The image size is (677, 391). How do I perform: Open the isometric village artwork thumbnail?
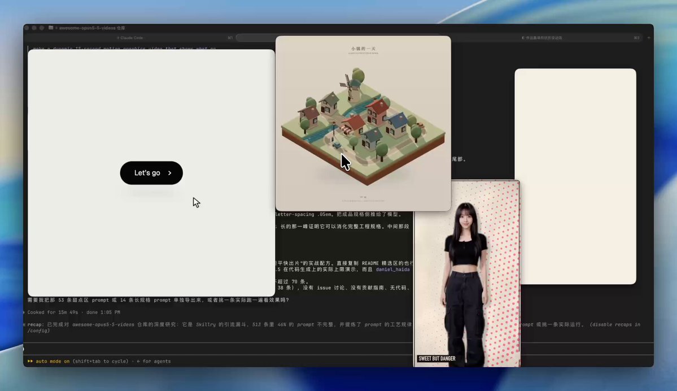(363, 124)
